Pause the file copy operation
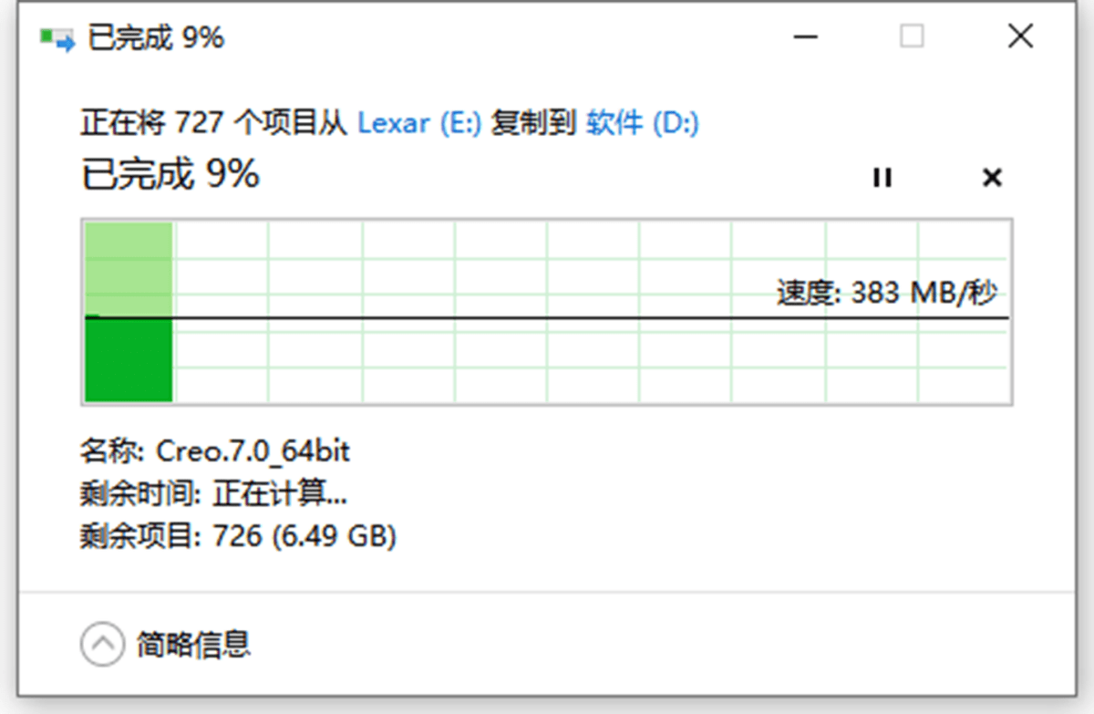The height and width of the screenshot is (714, 1094). pos(882,178)
